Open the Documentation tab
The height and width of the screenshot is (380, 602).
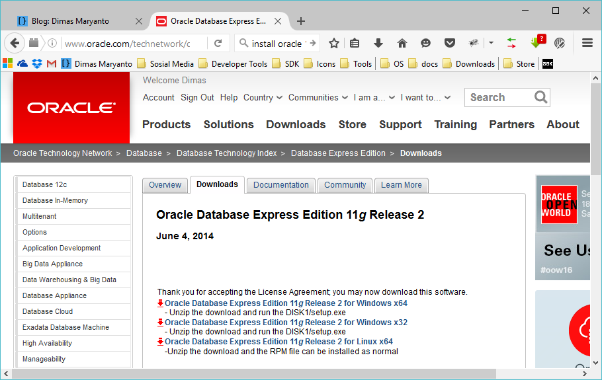(281, 185)
